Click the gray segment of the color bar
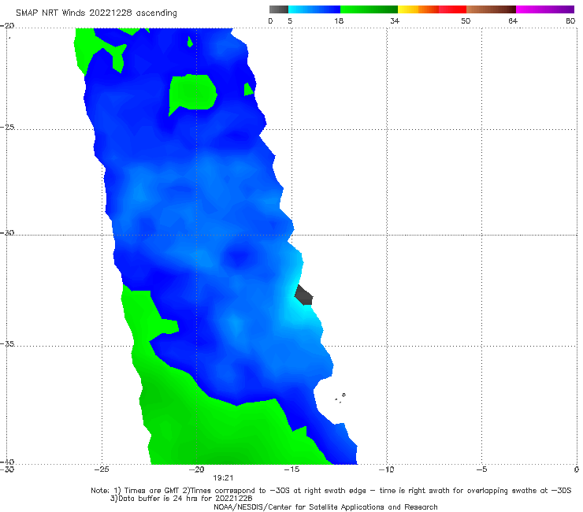Image resolution: width=583 pixels, height=512 pixels. click(x=279, y=9)
